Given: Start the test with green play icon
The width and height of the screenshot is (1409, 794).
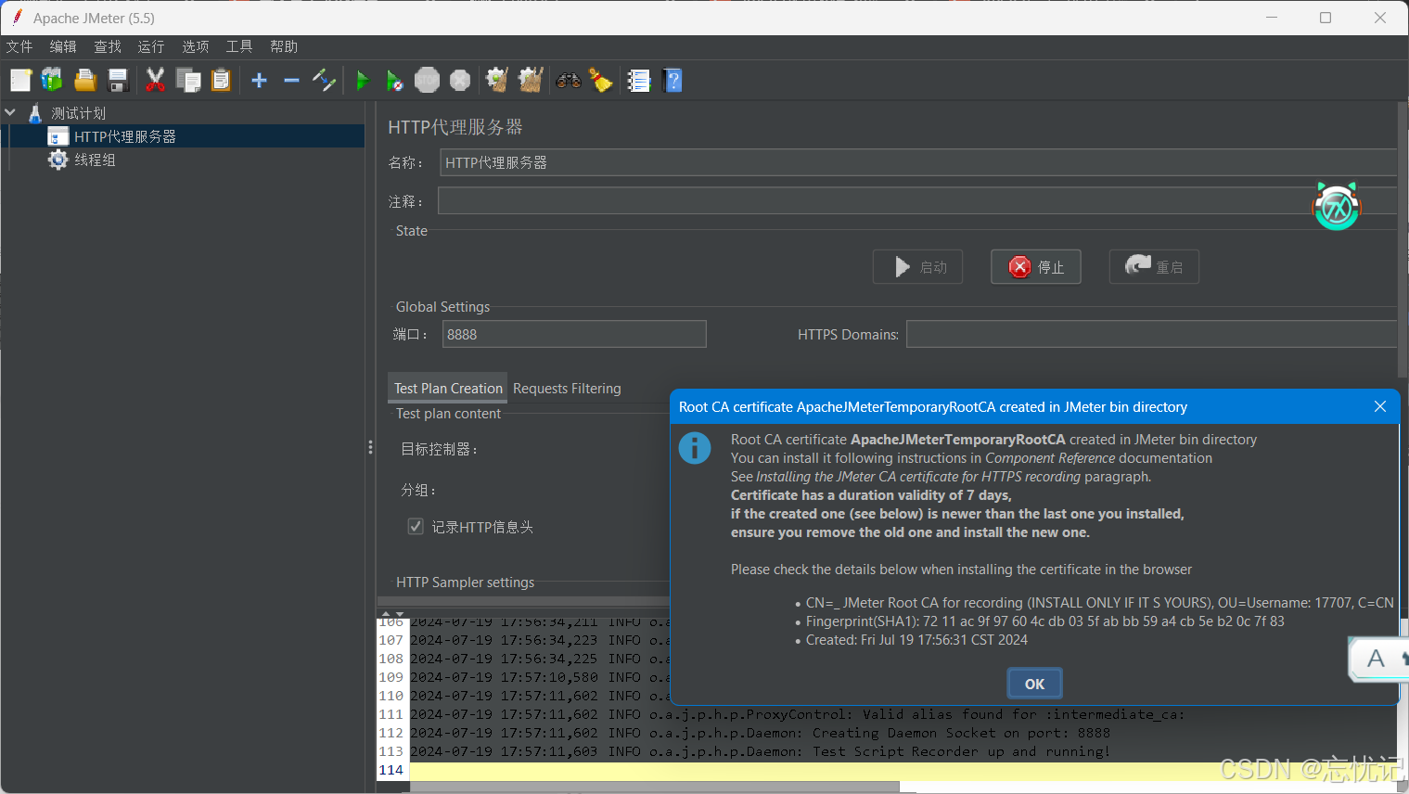Looking at the screenshot, I should coord(363,81).
